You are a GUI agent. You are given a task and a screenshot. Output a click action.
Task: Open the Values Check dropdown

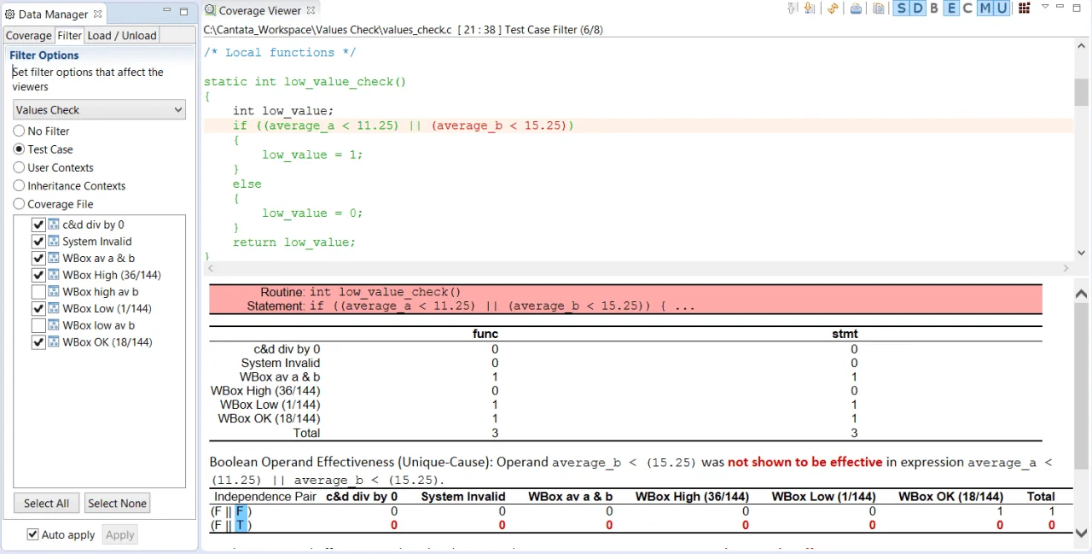(99, 109)
